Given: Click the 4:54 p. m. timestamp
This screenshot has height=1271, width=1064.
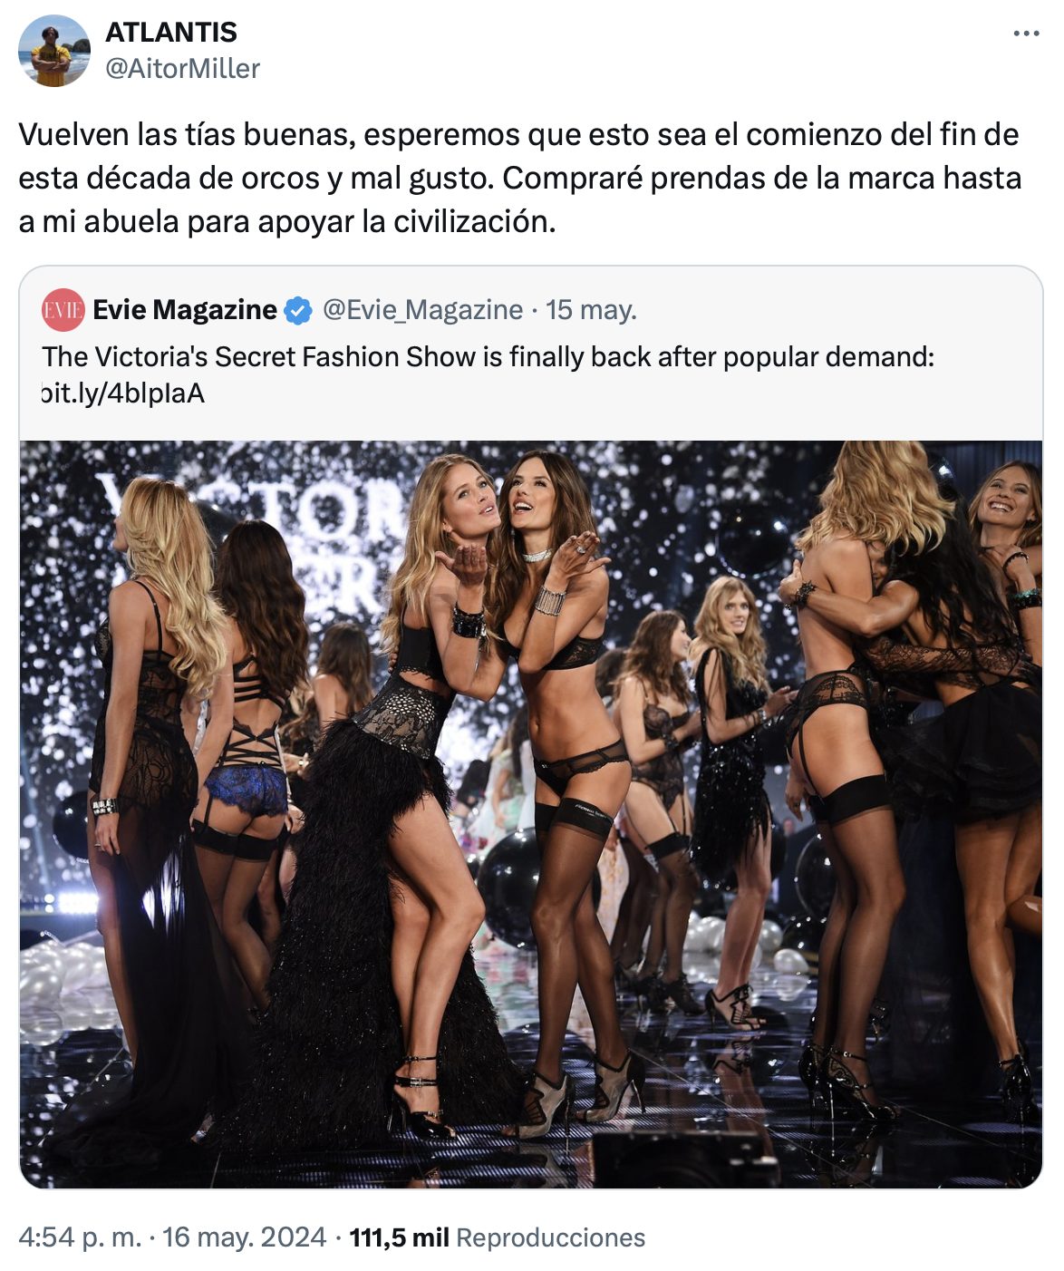Looking at the screenshot, I should coord(80,1237).
